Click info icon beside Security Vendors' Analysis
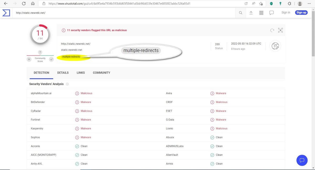 point(67,84)
